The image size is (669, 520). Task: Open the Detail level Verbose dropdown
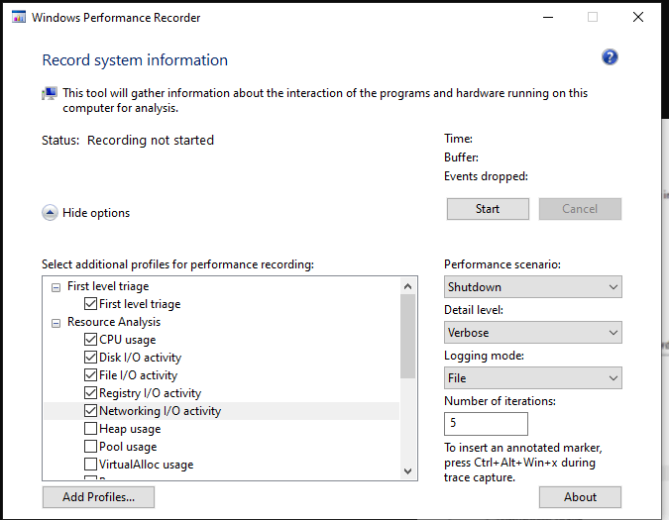(x=533, y=333)
